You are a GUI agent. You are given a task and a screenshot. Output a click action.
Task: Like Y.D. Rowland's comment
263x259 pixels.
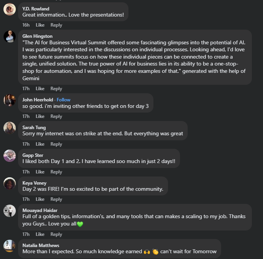[x=40, y=25]
